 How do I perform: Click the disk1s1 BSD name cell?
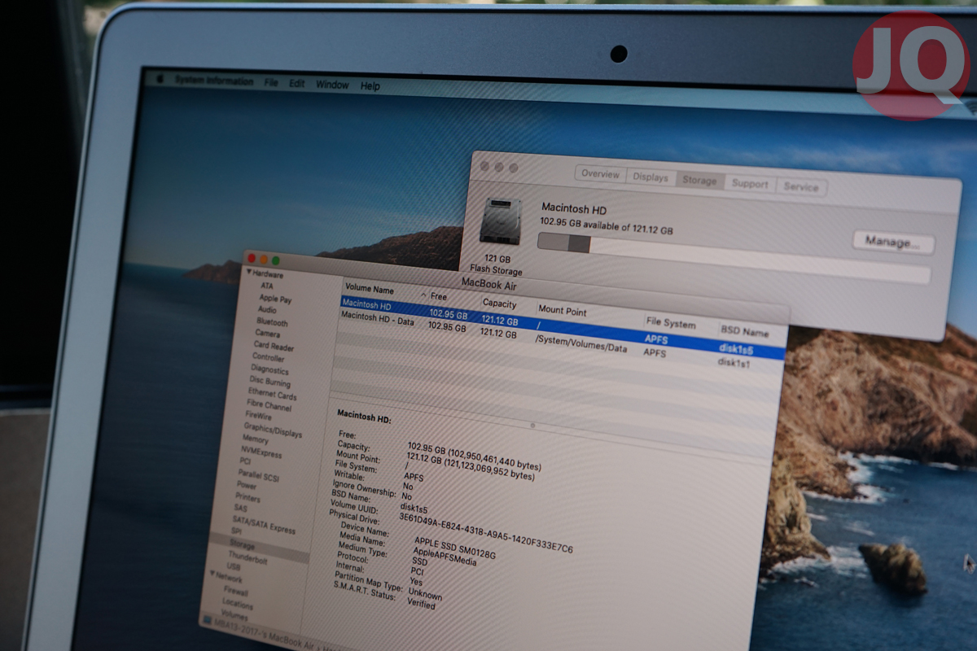[x=734, y=363]
